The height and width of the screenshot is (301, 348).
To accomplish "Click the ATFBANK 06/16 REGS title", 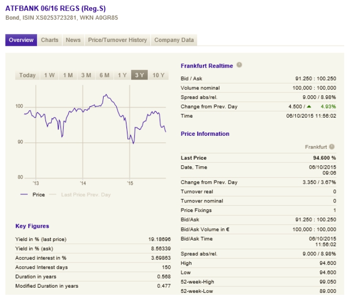I will pos(55,9).
